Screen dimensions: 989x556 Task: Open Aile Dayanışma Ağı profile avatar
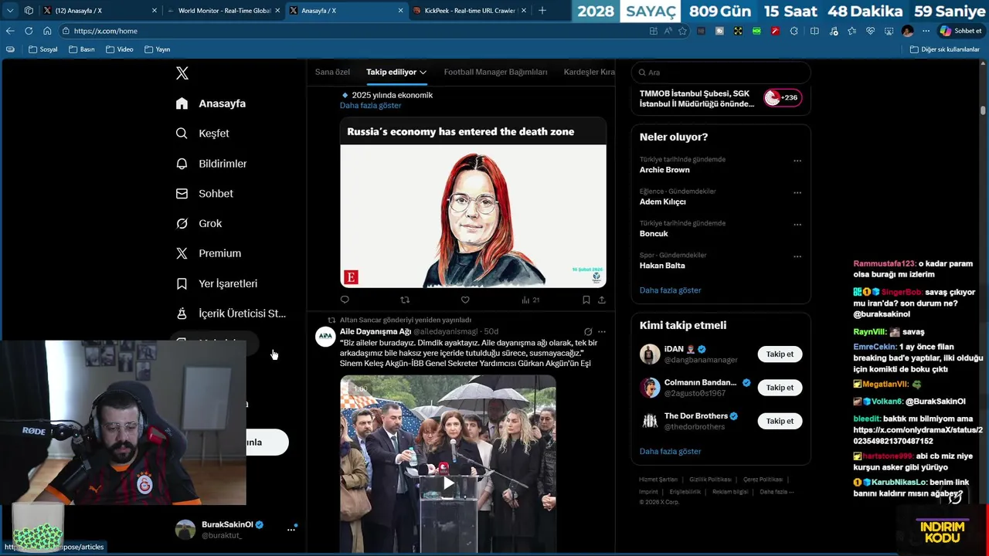(326, 337)
